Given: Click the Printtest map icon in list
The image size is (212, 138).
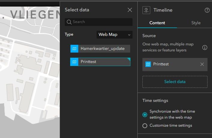Looking at the screenshot, I should point(74,62).
